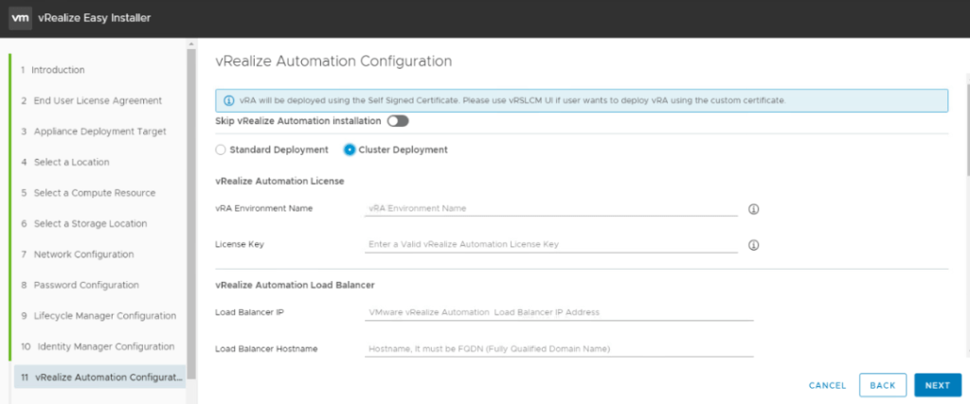Viewport: 970px width, 404px height.
Task: Toggle Skip vRealize Automation installation switch
Action: point(397,121)
